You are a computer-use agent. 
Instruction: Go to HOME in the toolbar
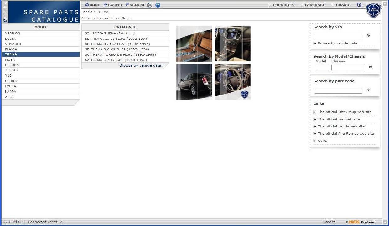(92, 5)
